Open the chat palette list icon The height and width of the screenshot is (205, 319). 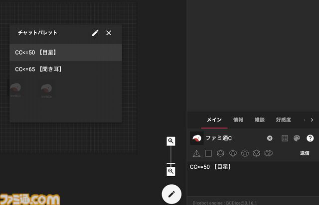coord(285,138)
